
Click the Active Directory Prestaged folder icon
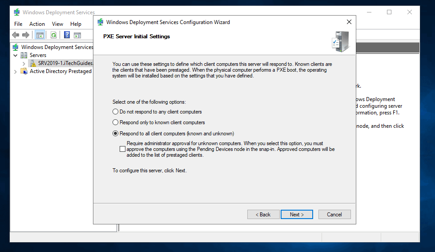[x=24, y=71]
